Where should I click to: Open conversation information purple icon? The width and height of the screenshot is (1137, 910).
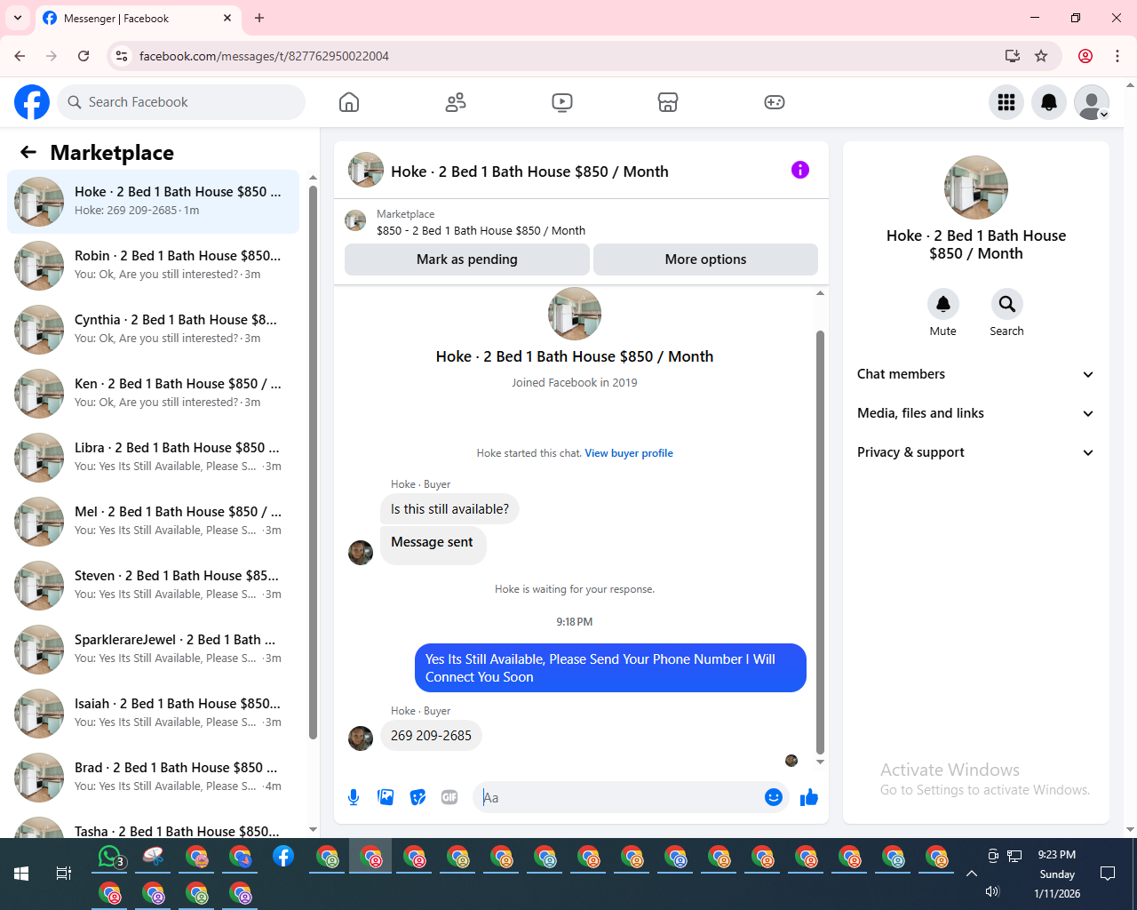coord(800,170)
